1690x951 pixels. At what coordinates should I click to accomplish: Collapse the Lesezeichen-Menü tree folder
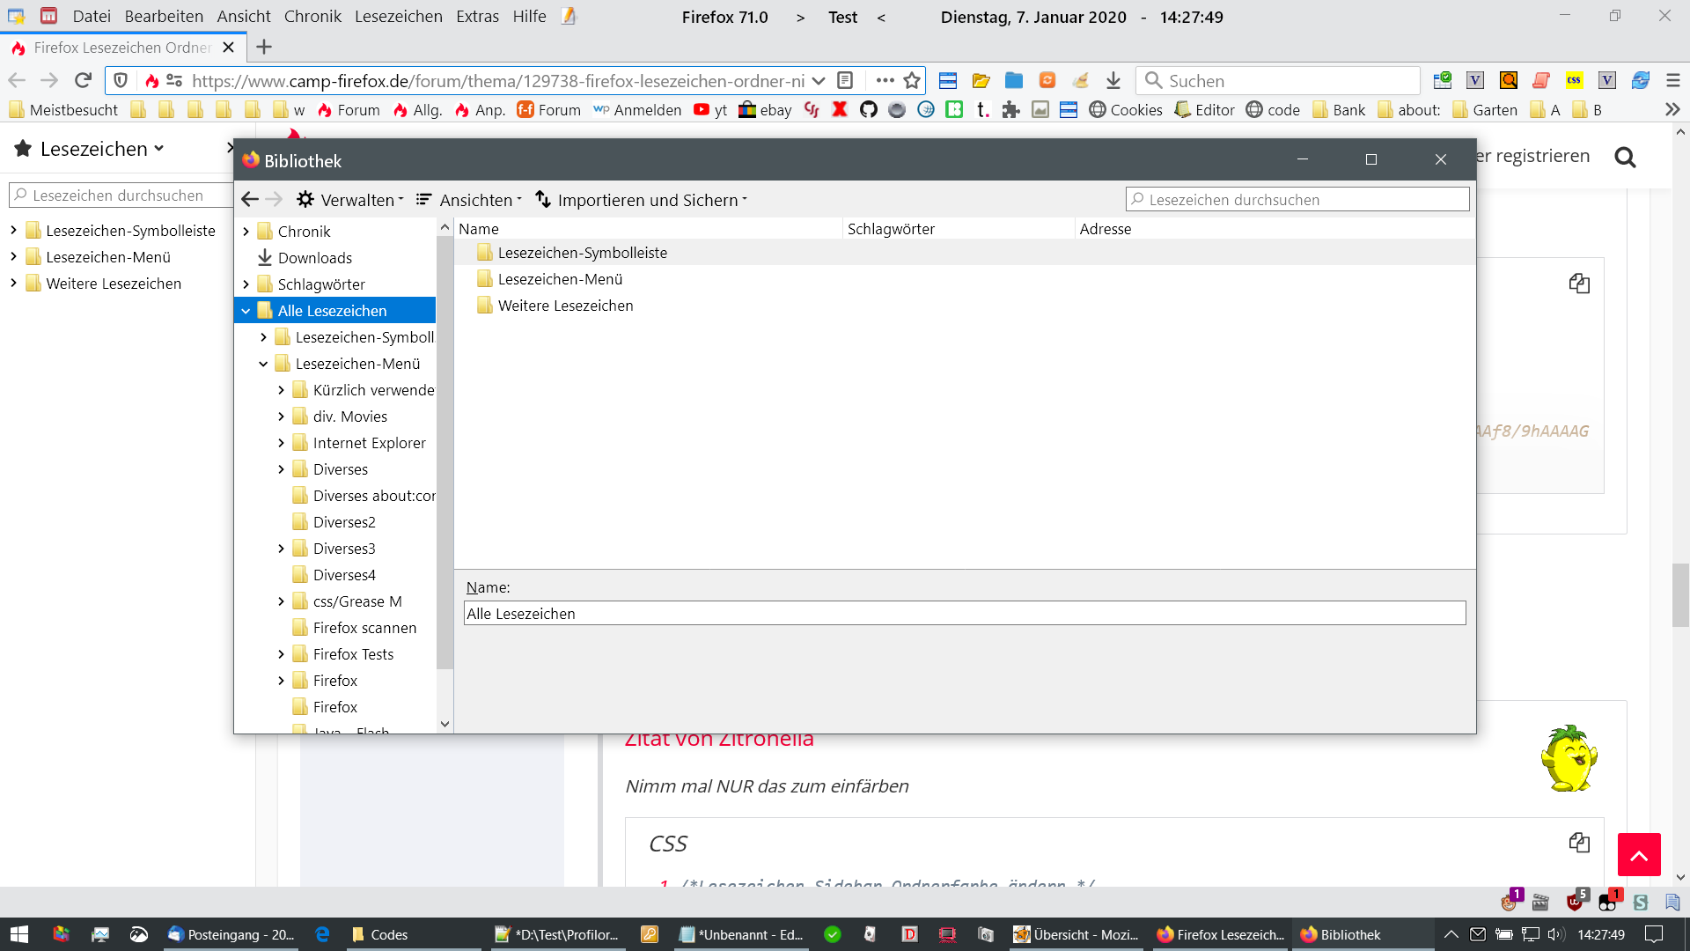[263, 364]
